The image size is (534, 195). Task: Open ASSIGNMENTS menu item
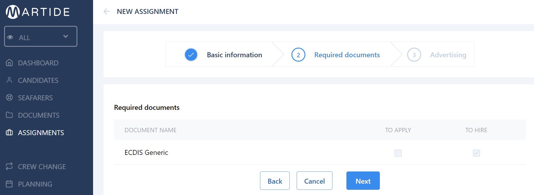[41, 133]
